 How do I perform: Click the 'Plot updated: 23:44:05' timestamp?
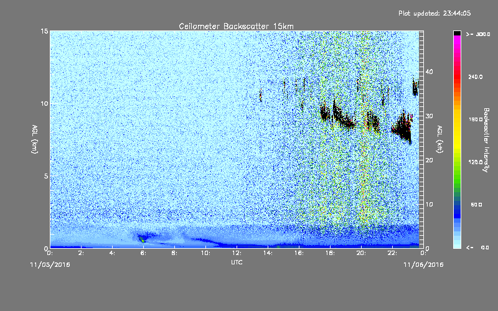coord(435,13)
